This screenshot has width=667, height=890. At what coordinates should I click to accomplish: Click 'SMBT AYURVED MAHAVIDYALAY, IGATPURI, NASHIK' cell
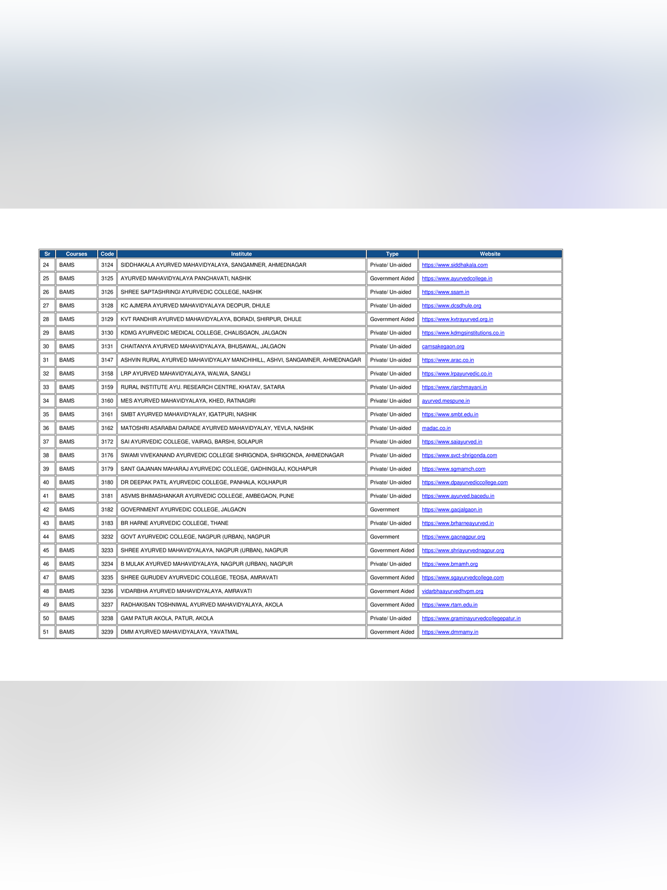pos(242,414)
